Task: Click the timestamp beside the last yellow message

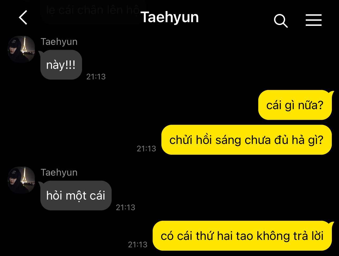Action: [138, 244]
